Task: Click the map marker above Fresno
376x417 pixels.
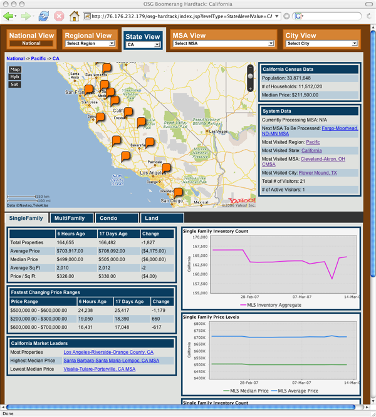Action: point(128,113)
